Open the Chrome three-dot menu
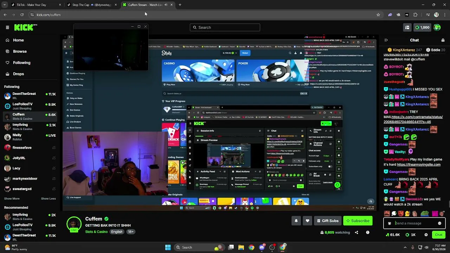Viewport: 450px width, 253px height. (x=445, y=15)
